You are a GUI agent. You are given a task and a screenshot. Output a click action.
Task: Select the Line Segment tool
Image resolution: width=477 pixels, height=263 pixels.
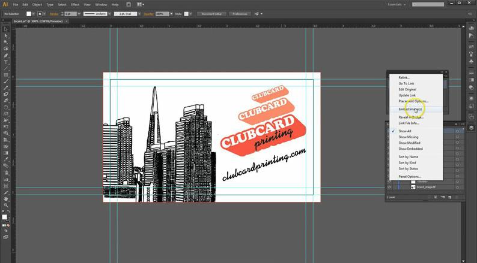click(x=6, y=68)
